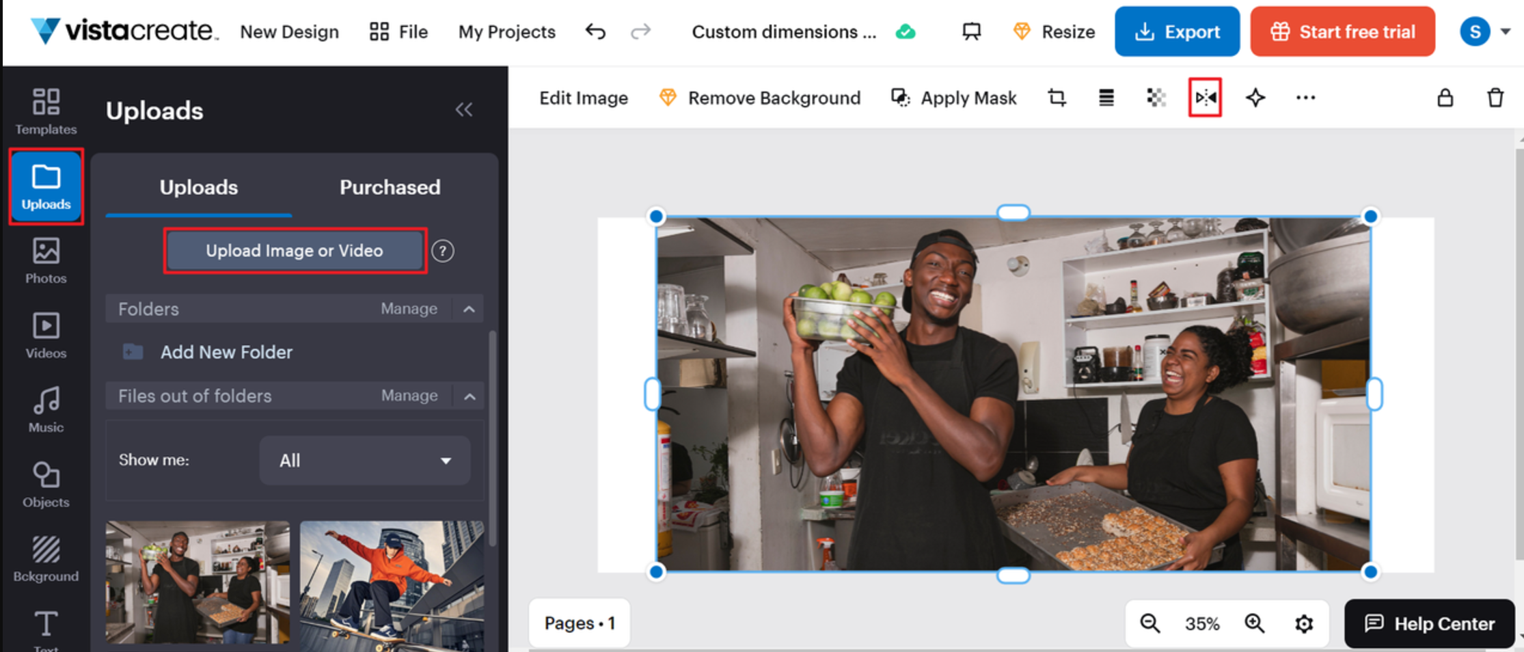Open more options ellipsis menu
1524x652 pixels.
click(1305, 98)
